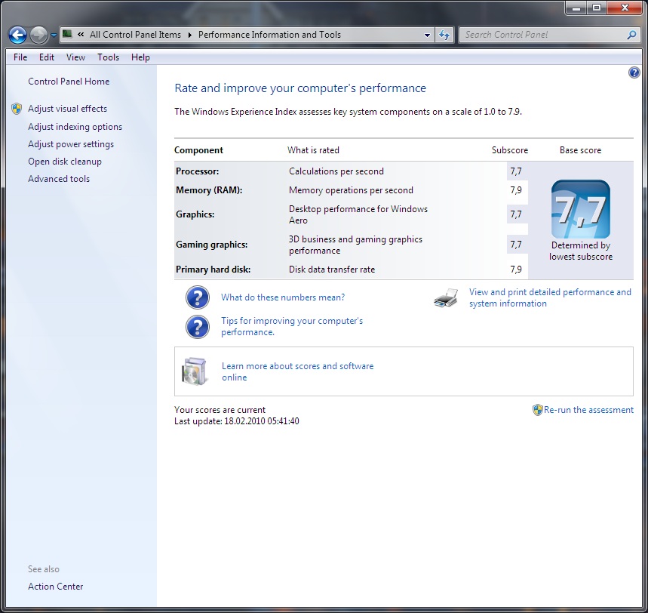Viewport: 648px width, 613px height.
Task: Click Re-run the assessment
Action: coord(588,410)
